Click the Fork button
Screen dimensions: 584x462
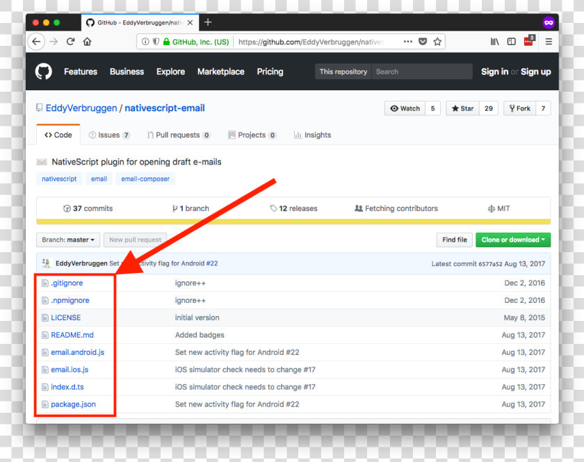(519, 108)
